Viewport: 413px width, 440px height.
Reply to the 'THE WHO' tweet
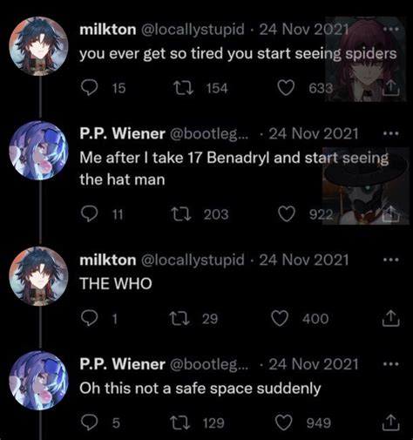(89, 318)
